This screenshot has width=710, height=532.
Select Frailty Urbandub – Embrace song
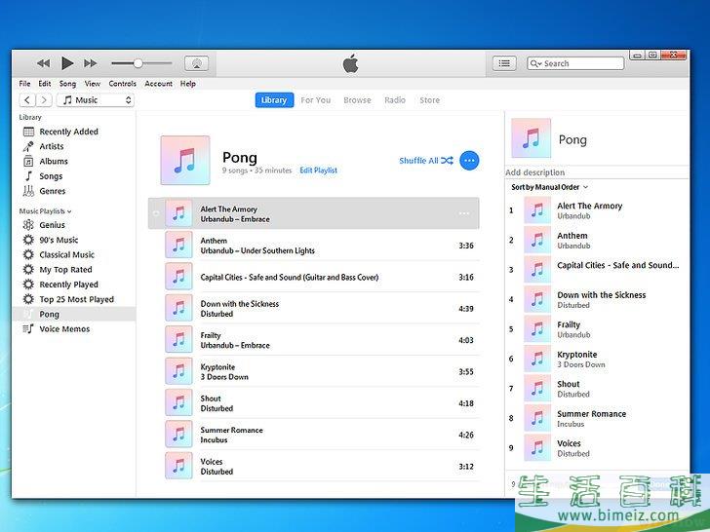tap(313, 340)
